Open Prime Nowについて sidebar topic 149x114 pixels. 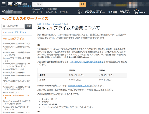[x=11, y=92]
